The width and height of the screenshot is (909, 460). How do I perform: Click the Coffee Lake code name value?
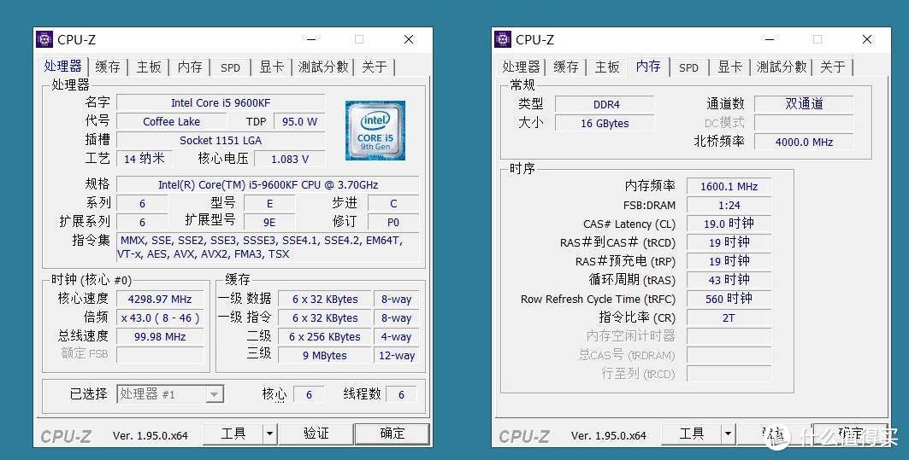(172, 121)
